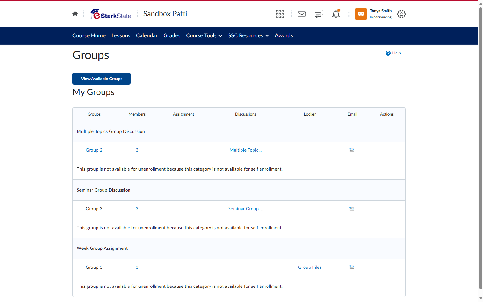This screenshot has width=483, height=302.
Task: Click the Locker column header
Action: click(x=310, y=114)
